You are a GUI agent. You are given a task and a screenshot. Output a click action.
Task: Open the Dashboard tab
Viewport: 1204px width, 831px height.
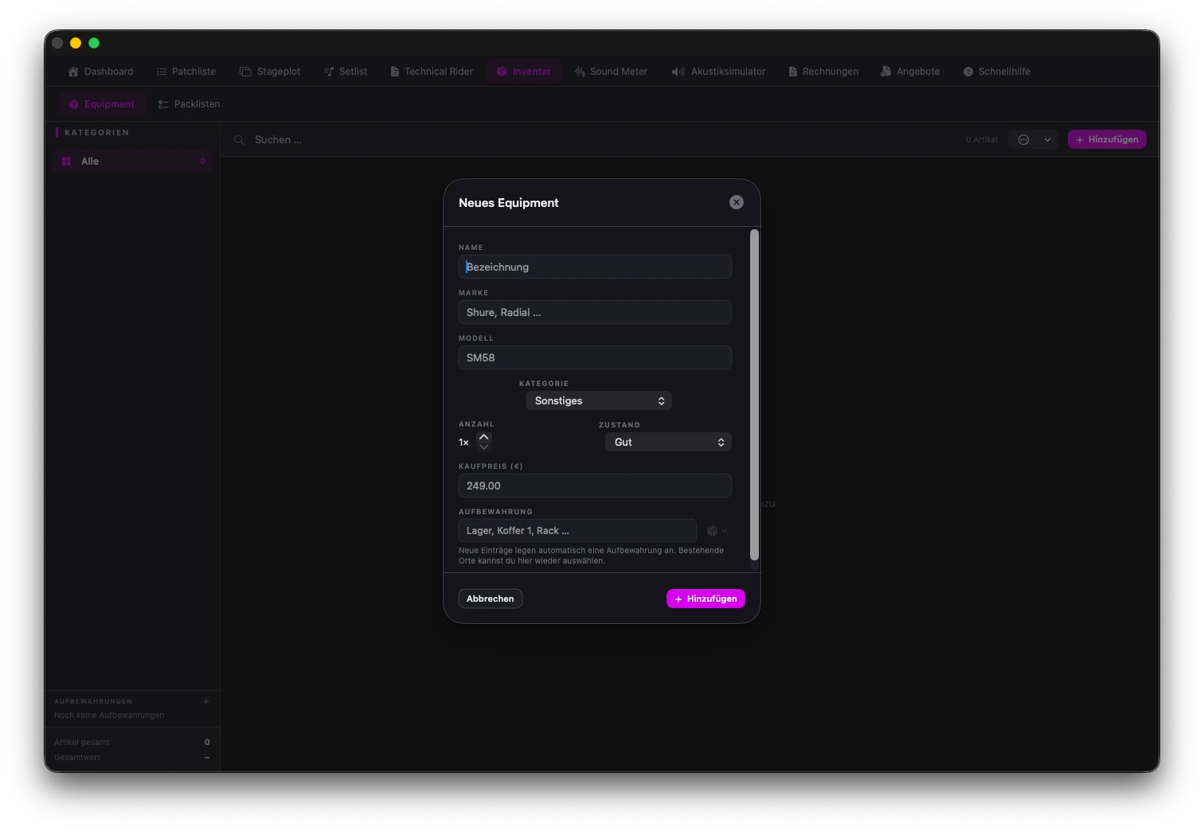coord(100,72)
